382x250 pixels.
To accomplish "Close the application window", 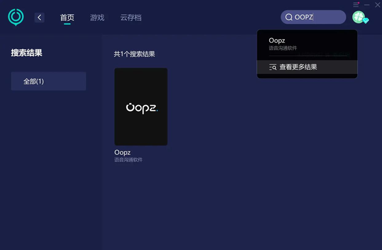I will 378,5.
